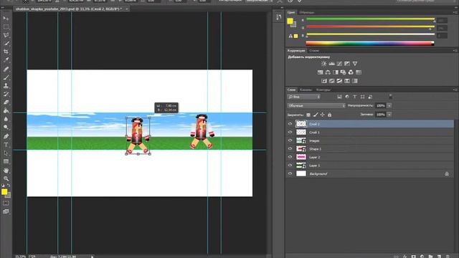Select the History Brush tool
Viewport: 459px width, 258px height.
click(x=6, y=94)
